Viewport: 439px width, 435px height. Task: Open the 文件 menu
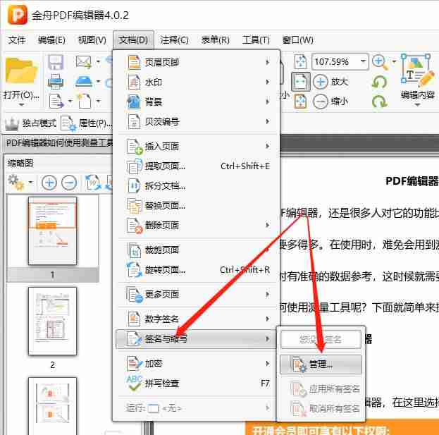(x=17, y=40)
